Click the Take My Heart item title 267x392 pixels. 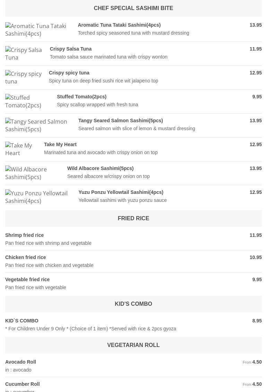click(x=60, y=144)
